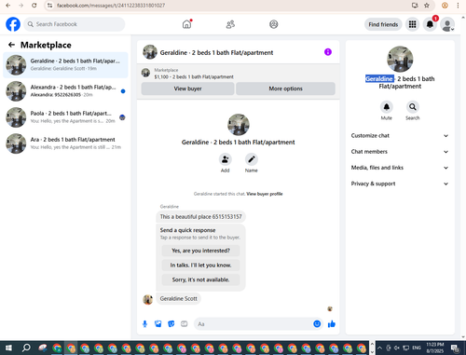The width and height of the screenshot is (466, 355).
Task: Open the taskbar clock and date
Action: tap(435, 348)
